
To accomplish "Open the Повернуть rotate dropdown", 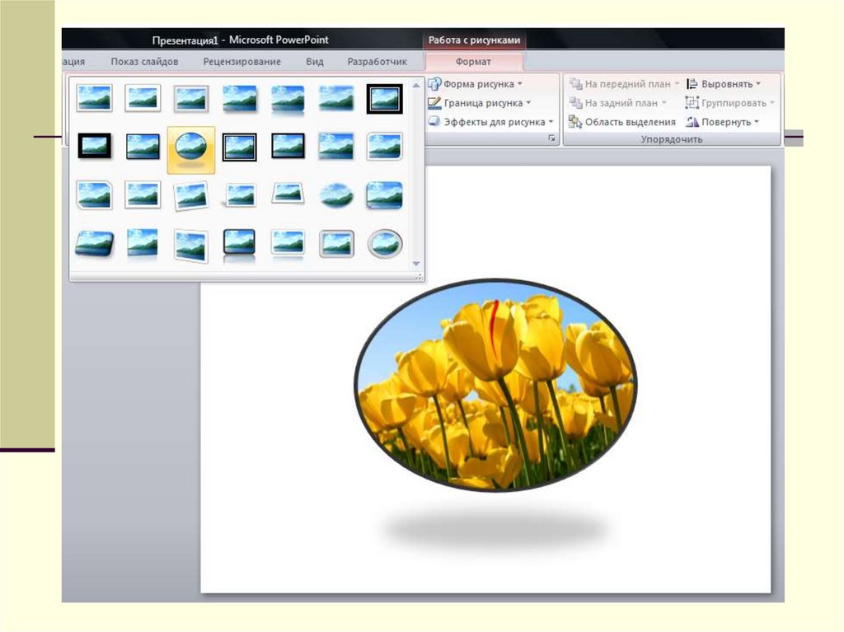I will click(x=722, y=122).
